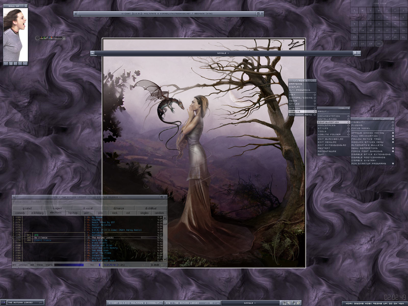408x306 pixels.
Task: Click the wolf mask tray icon
Action: coord(285,303)
